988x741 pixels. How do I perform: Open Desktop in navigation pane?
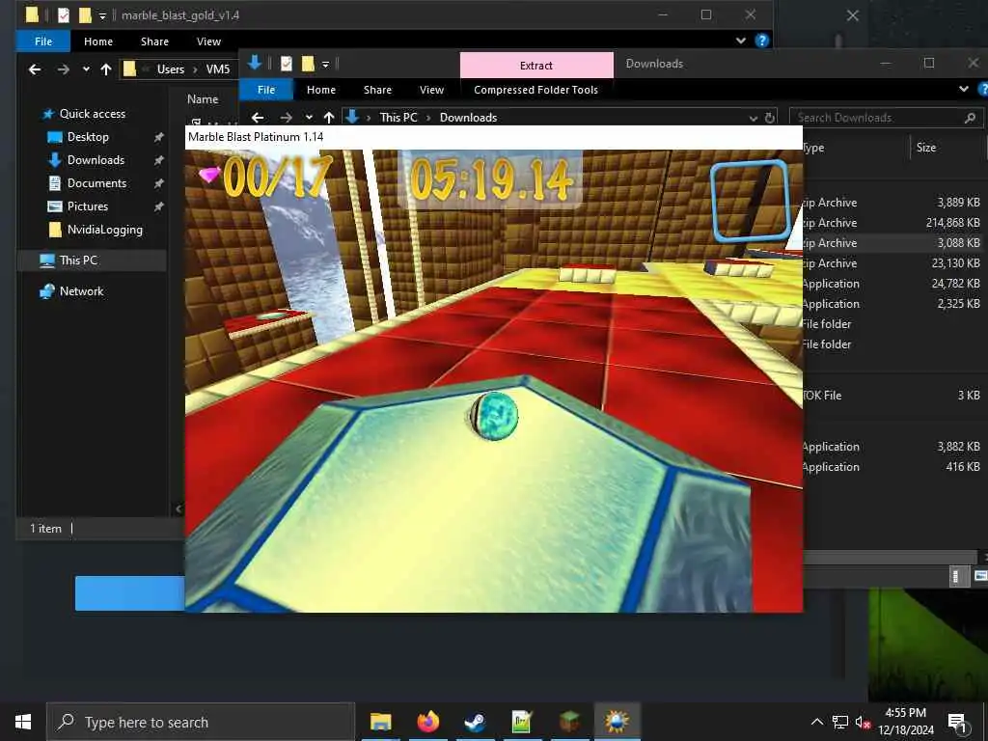tap(88, 137)
